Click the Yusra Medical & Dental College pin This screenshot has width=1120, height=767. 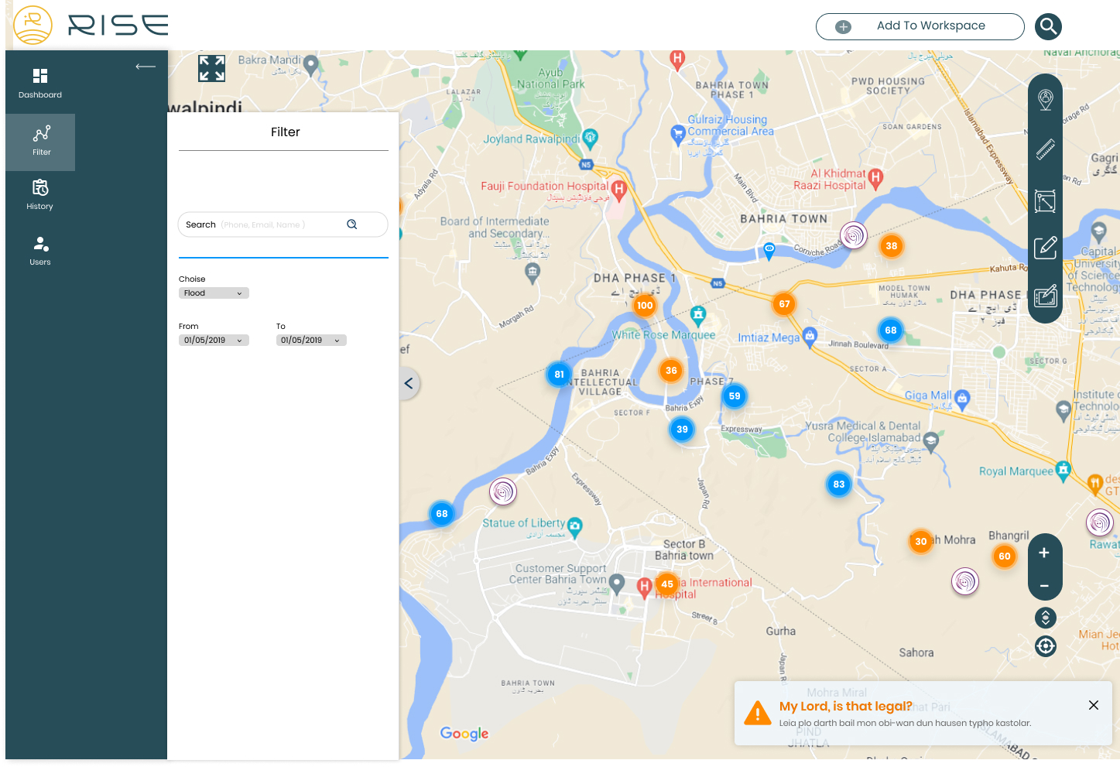(931, 442)
